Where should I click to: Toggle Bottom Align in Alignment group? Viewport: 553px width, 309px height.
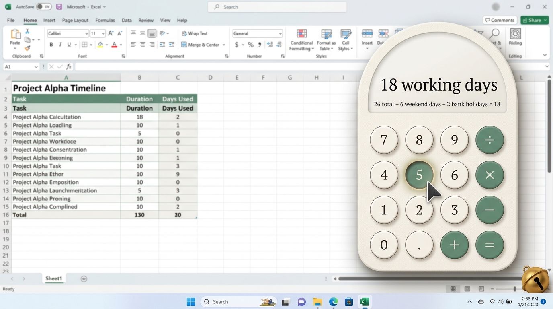coord(152,33)
